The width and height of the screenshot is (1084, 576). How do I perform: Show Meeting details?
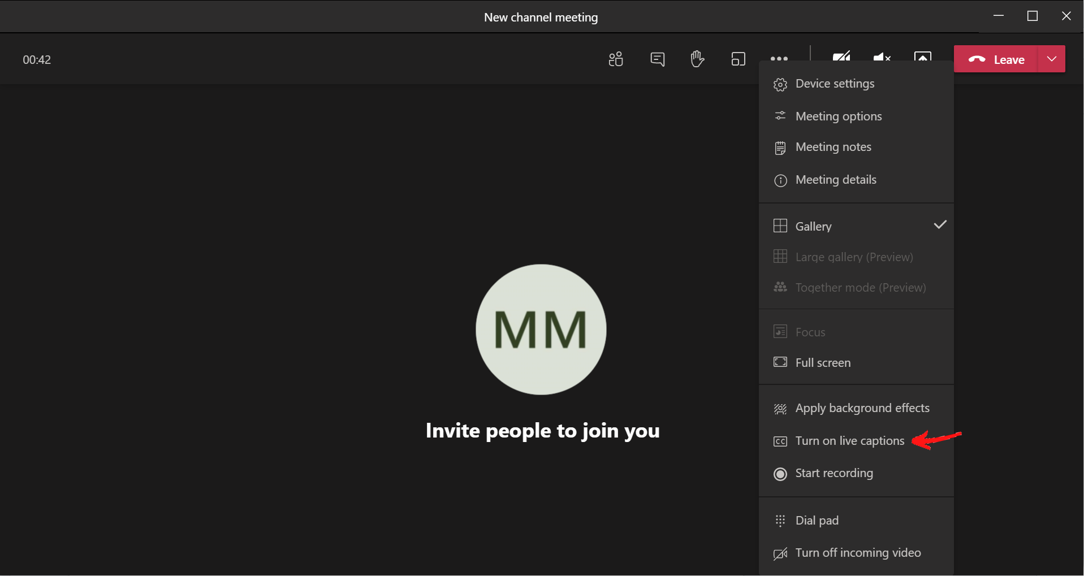835,180
